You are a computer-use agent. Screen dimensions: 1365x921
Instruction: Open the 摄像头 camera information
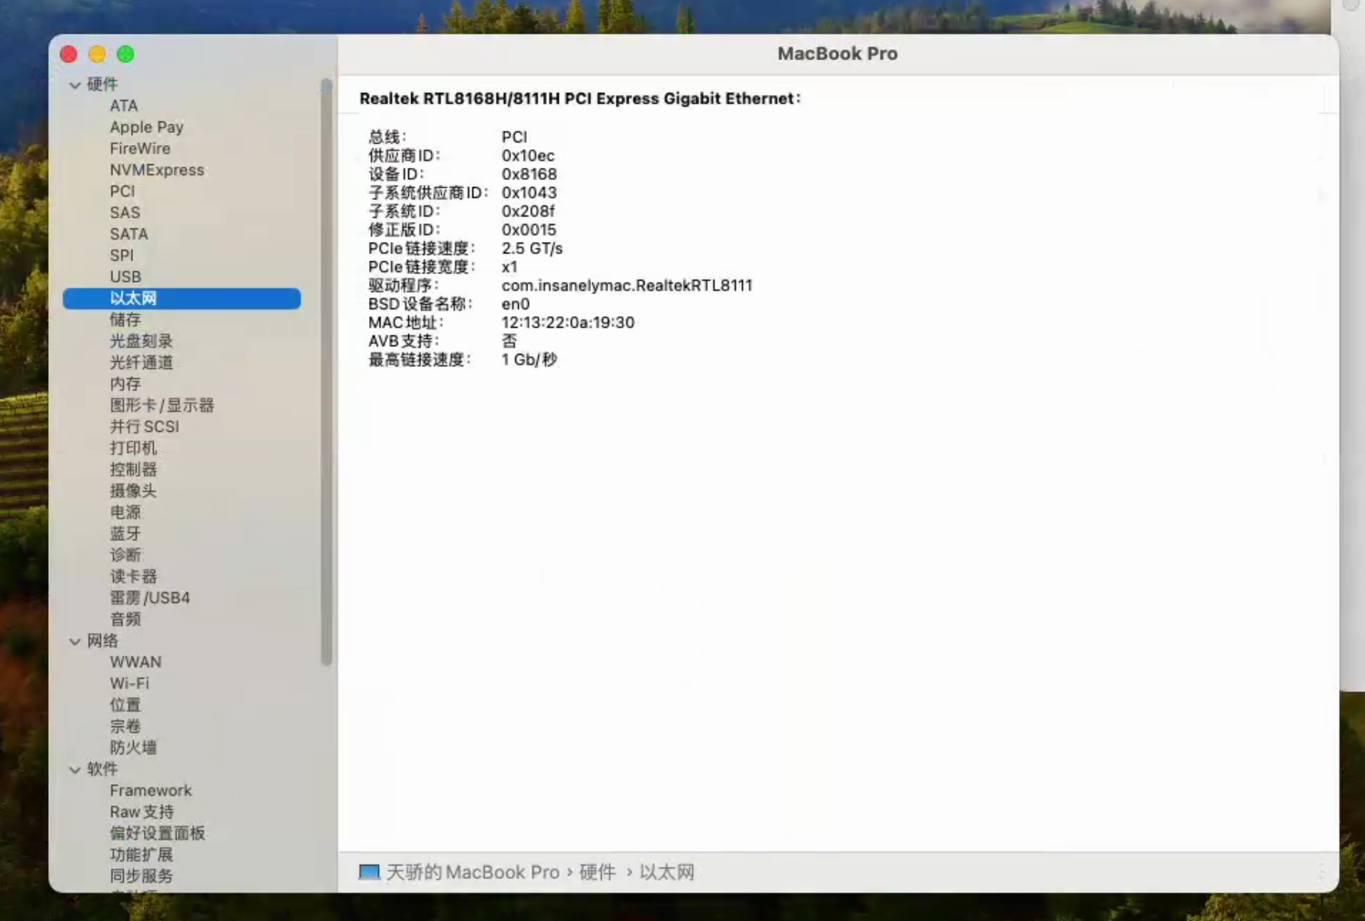tap(133, 491)
